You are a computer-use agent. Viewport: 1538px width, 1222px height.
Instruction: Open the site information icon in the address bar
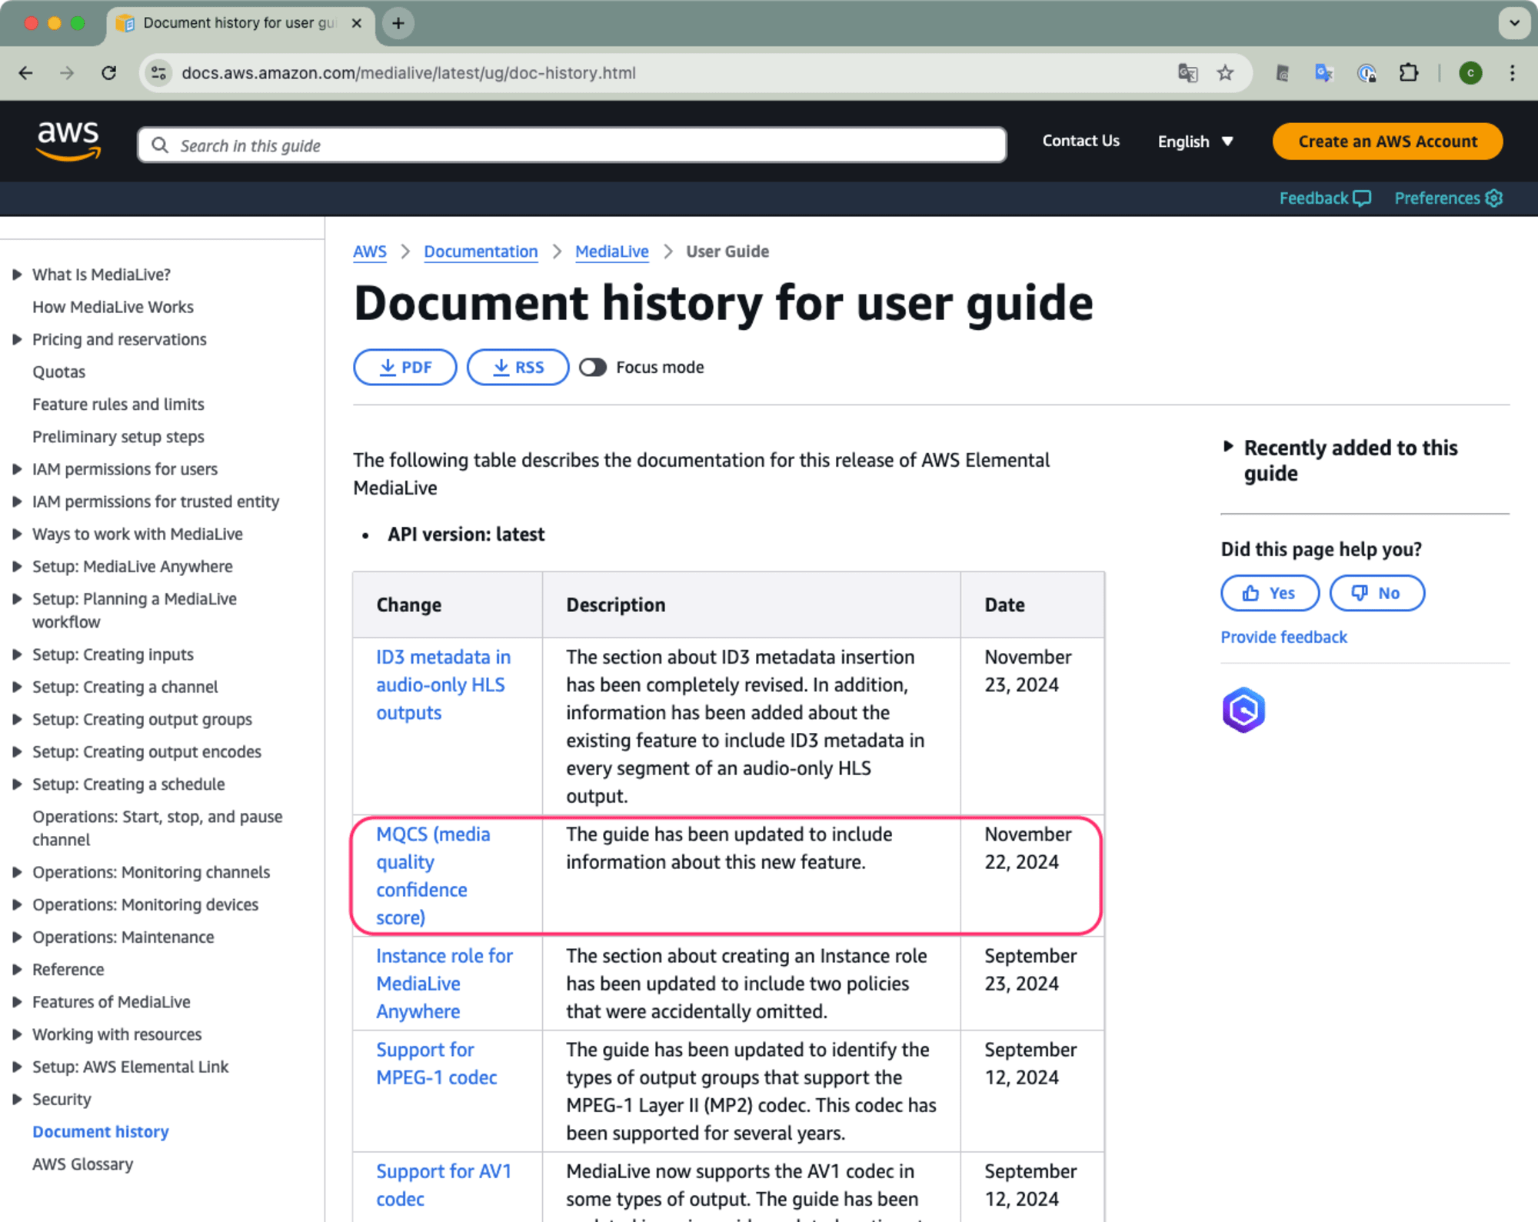point(158,73)
